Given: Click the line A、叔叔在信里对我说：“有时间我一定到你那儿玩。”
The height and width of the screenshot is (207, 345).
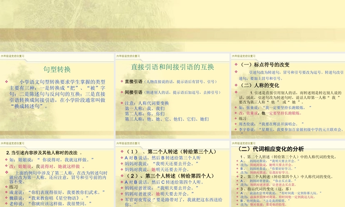Looking at the screenshot, I should click(x=281, y=193).
